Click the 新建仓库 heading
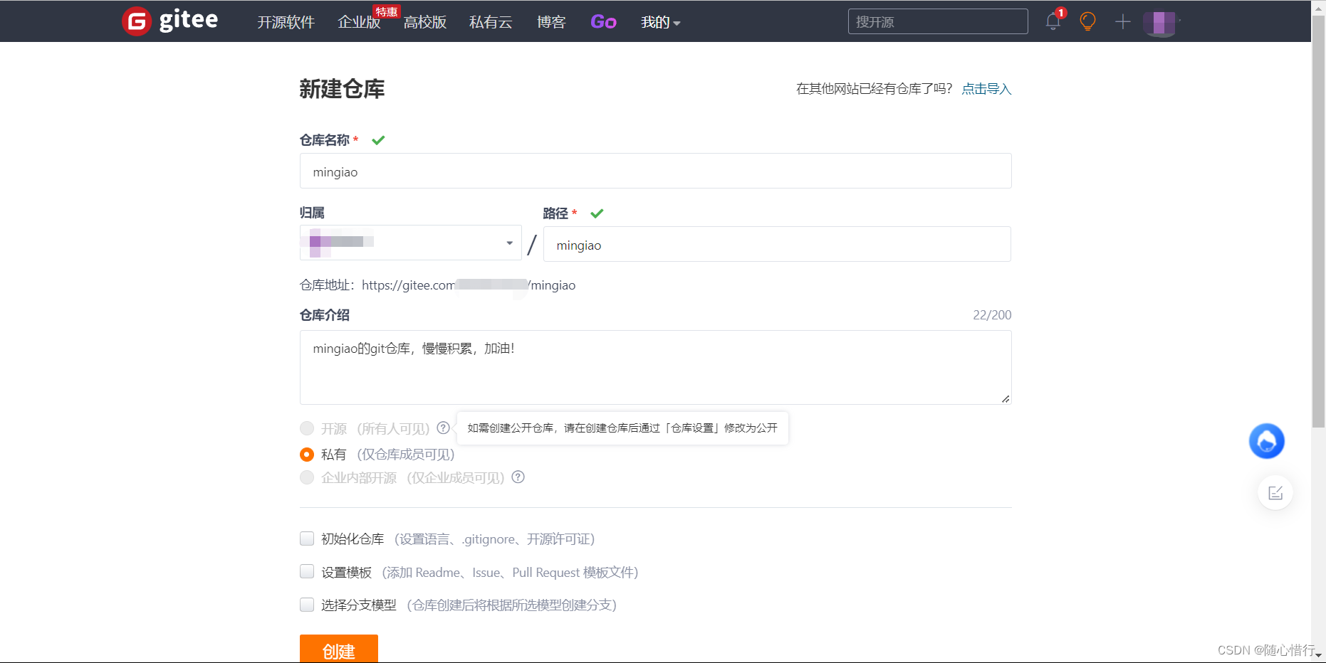The height and width of the screenshot is (663, 1326). pyautogui.click(x=342, y=89)
